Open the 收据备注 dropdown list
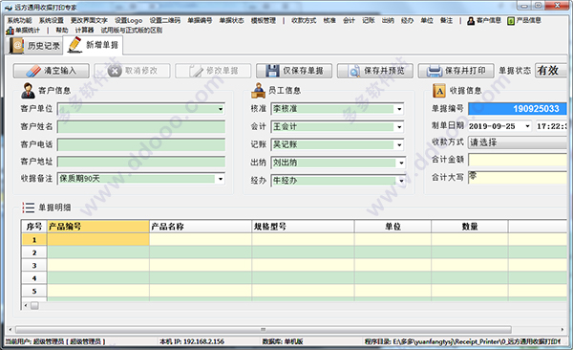Screen dimensions: 573x350 coord(221,179)
